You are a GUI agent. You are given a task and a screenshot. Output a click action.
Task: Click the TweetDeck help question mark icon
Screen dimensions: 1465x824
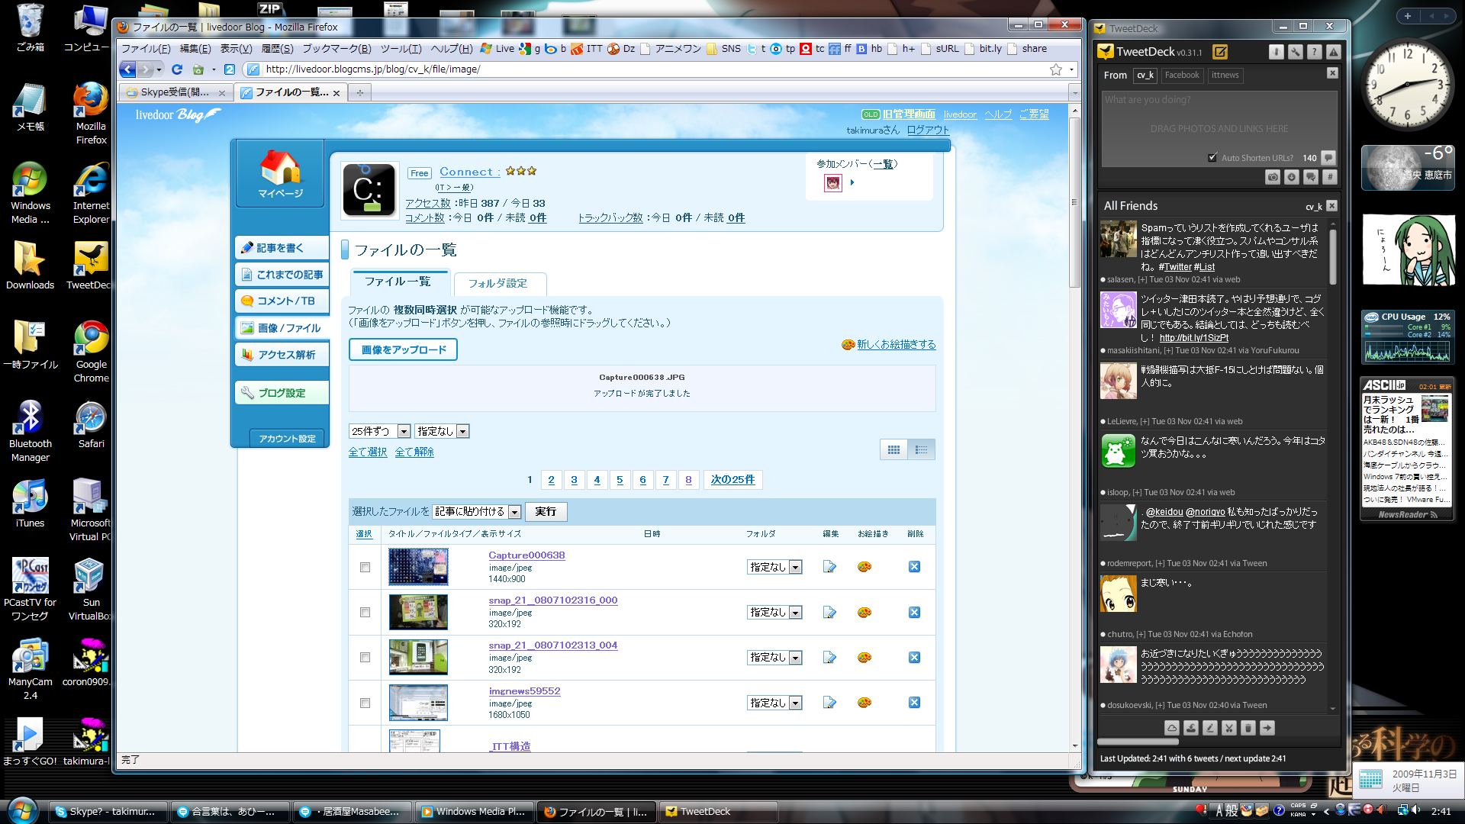1314,52
